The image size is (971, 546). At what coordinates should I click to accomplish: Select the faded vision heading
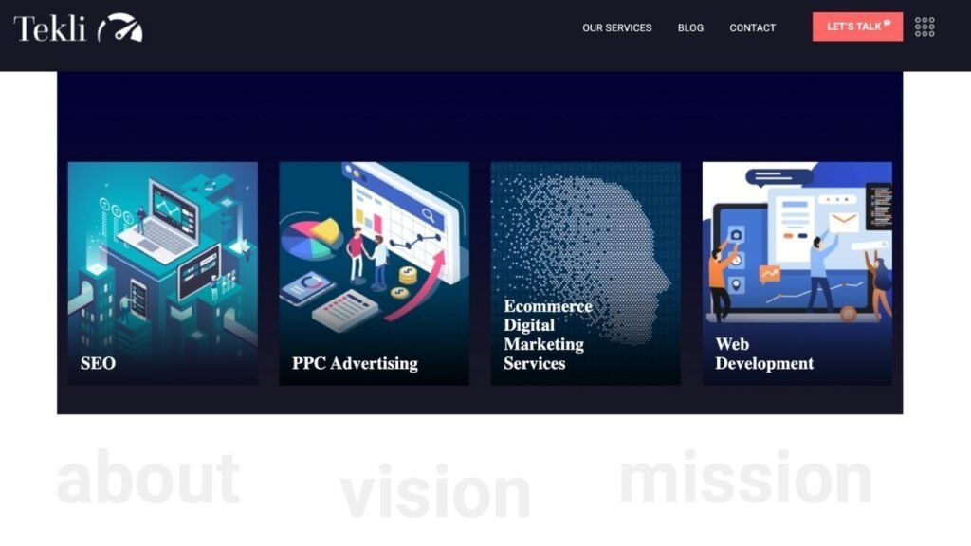(435, 490)
